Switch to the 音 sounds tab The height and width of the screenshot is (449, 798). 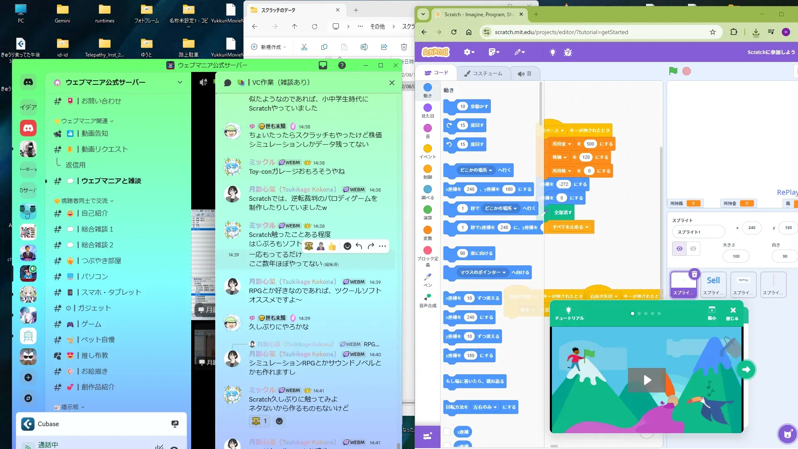(525, 74)
